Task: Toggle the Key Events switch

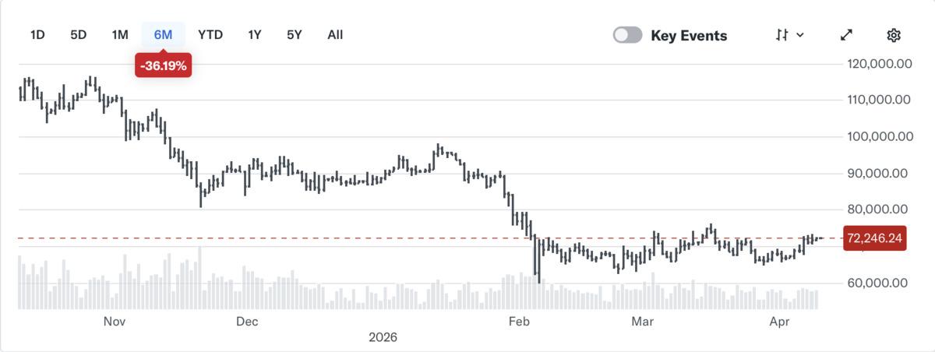Action: [627, 35]
